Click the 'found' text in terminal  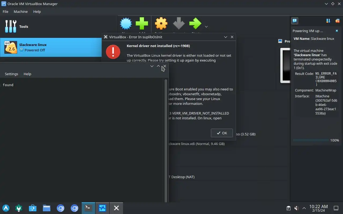click(8, 85)
